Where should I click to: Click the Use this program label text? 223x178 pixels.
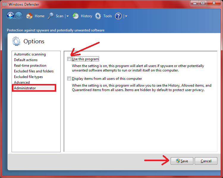tap(85, 59)
